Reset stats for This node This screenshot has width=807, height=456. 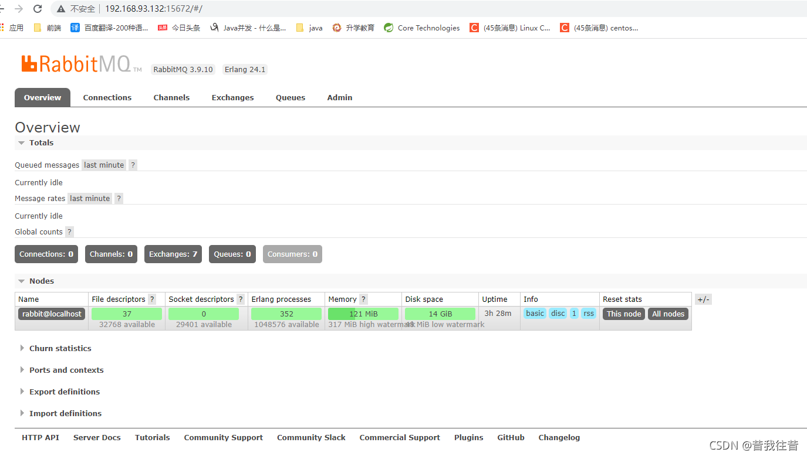coord(624,314)
